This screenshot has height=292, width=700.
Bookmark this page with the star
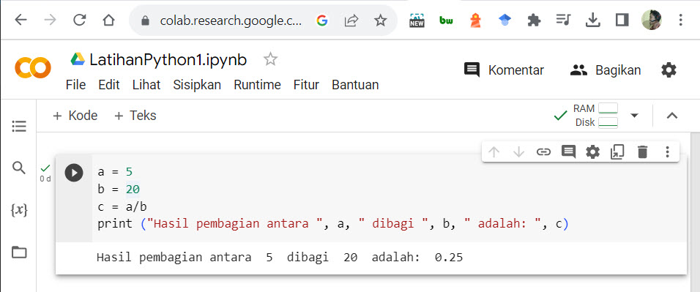pos(380,20)
